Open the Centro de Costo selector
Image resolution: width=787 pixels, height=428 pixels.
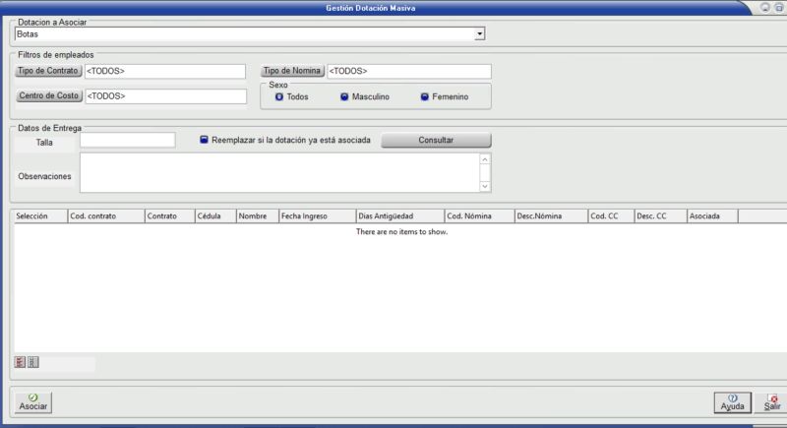pyautogui.click(x=48, y=96)
